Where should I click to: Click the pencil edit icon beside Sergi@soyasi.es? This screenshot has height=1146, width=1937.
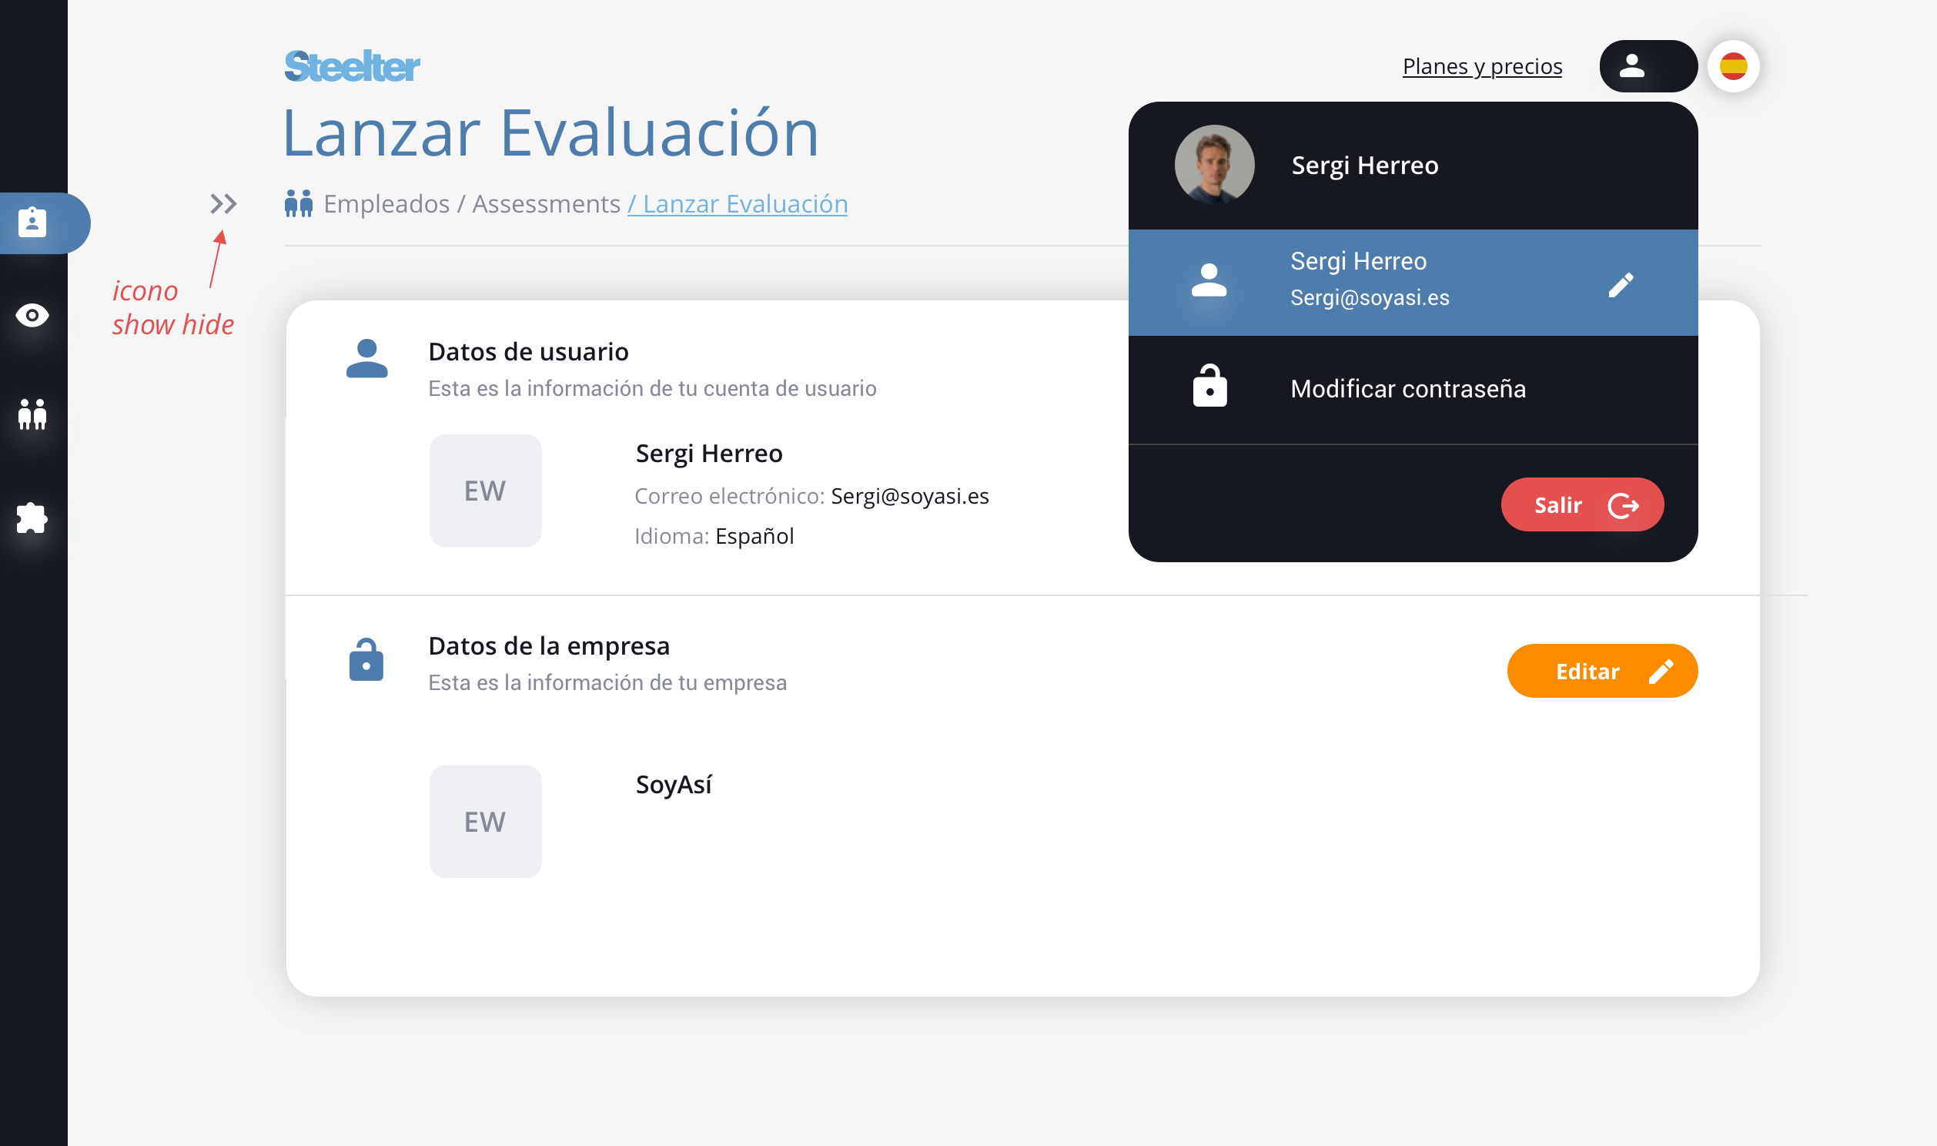coord(1620,285)
